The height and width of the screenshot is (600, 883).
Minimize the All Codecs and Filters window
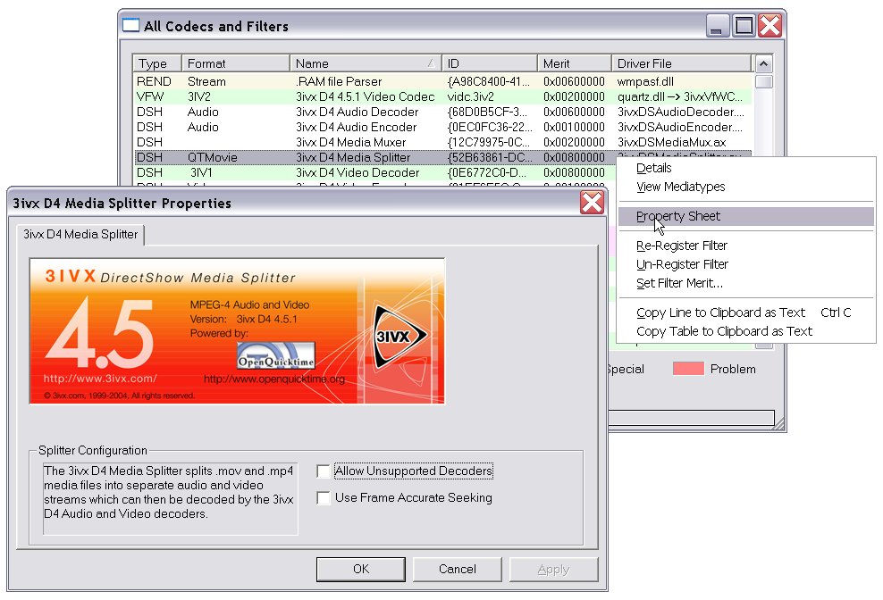tap(717, 26)
